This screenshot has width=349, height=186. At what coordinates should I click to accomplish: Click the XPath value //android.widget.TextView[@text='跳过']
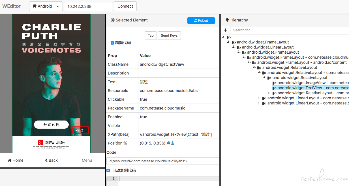point(176,134)
